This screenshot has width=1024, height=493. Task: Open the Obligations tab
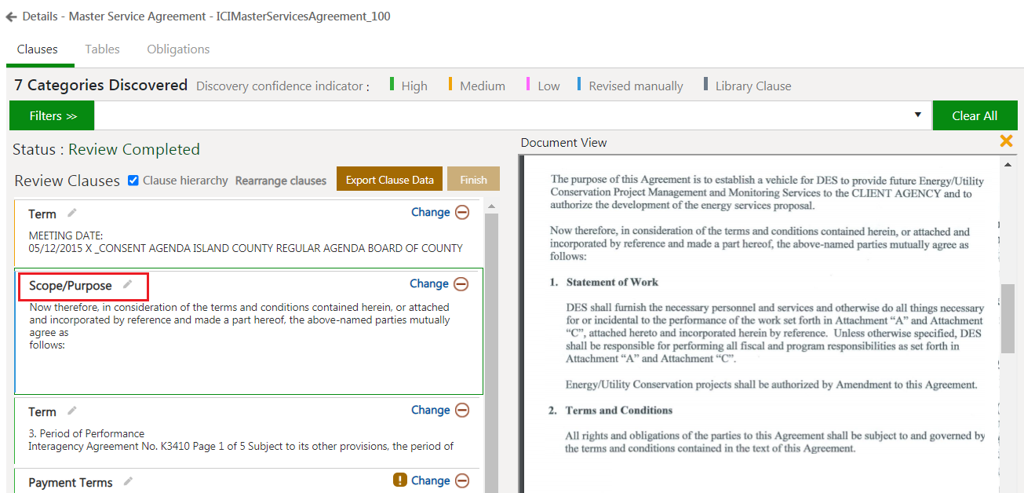178,49
